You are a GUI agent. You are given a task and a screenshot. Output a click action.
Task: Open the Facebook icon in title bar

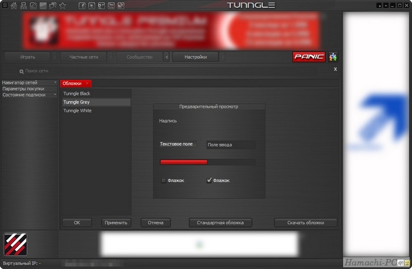[82, 5]
